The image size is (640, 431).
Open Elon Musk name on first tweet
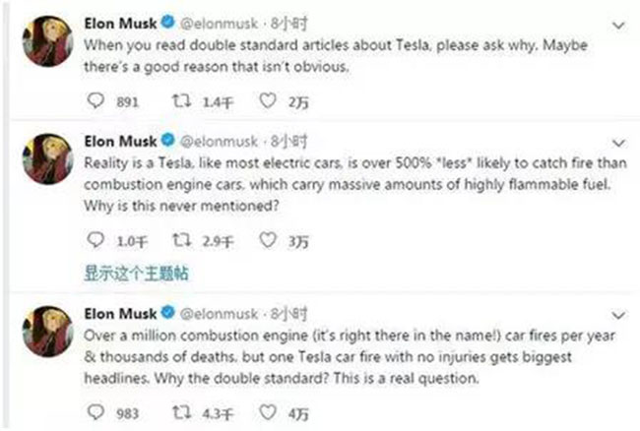(x=120, y=24)
